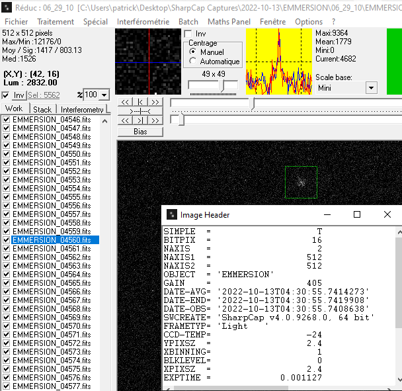This screenshot has width=402, height=391.
Task: Click the lower-row >> forward button
Action: point(154,120)
